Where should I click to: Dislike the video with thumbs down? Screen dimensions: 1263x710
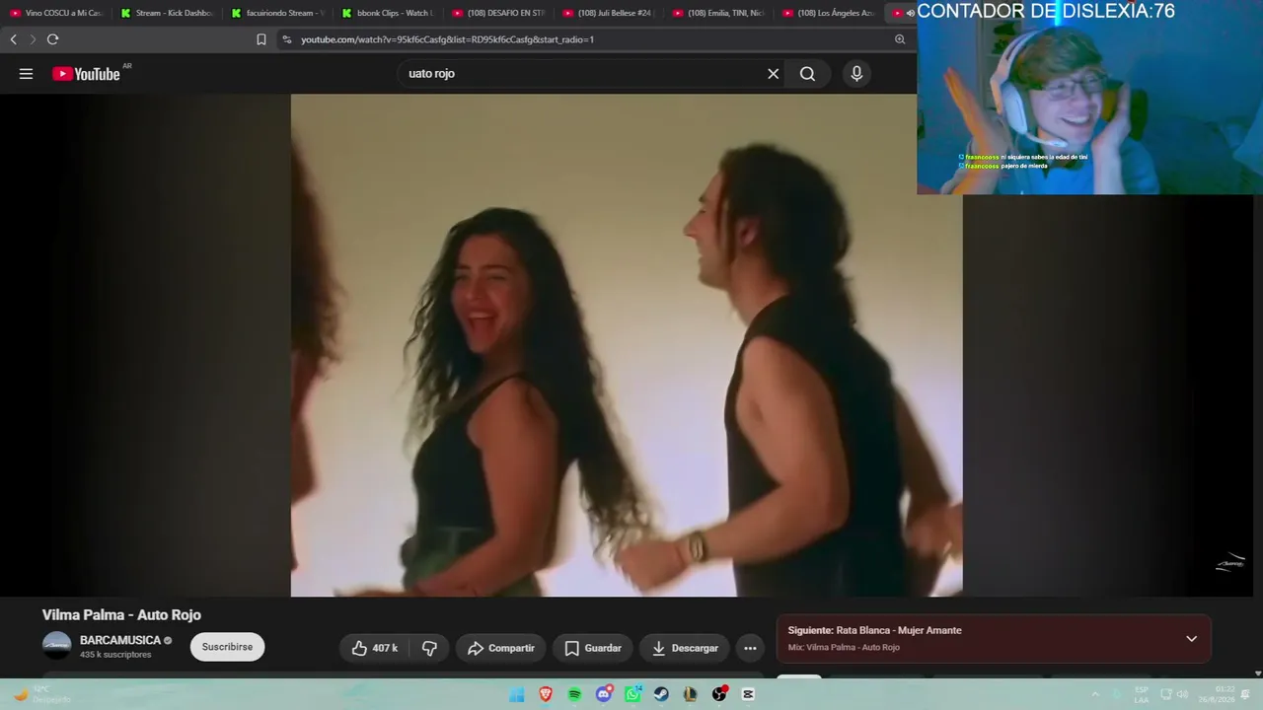pyautogui.click(x=429, y=648)
